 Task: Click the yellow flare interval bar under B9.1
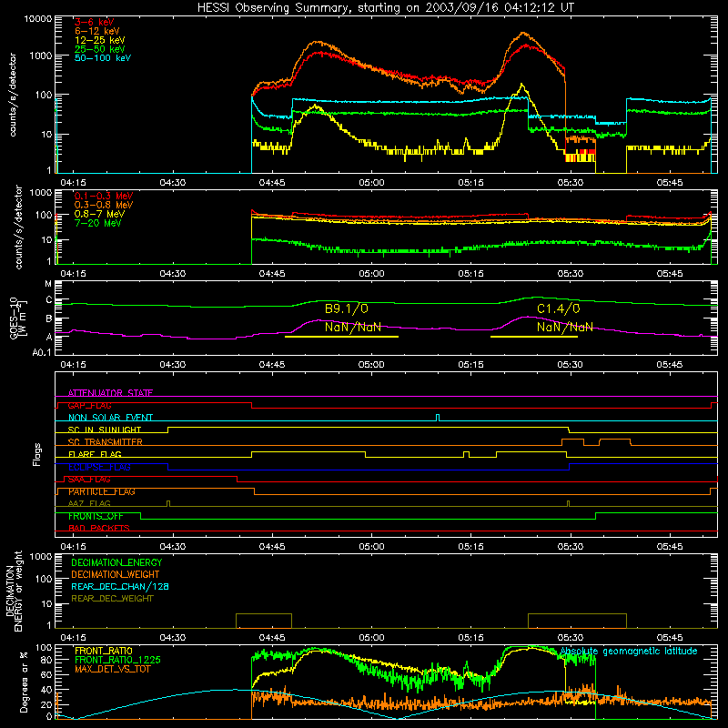342,337
